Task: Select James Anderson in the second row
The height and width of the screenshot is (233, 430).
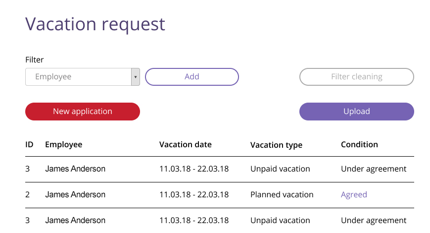Action: coord(75,195)
